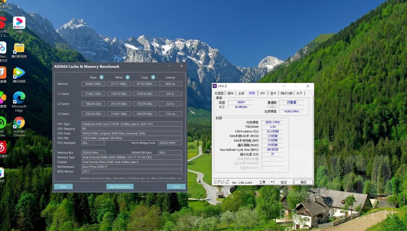407x231 pixels.
Task: Click the info icon beside Write column
Action: click(128, 77)
